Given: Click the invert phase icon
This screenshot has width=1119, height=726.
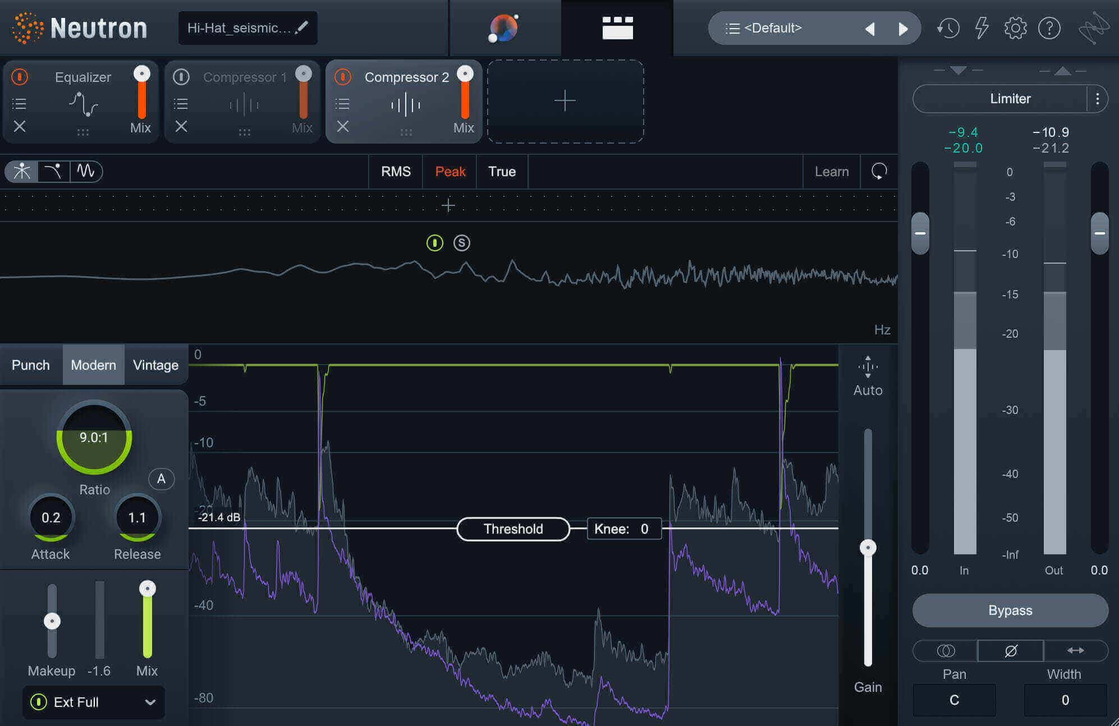Looking at the screenshot, I should coord(1011,651).
